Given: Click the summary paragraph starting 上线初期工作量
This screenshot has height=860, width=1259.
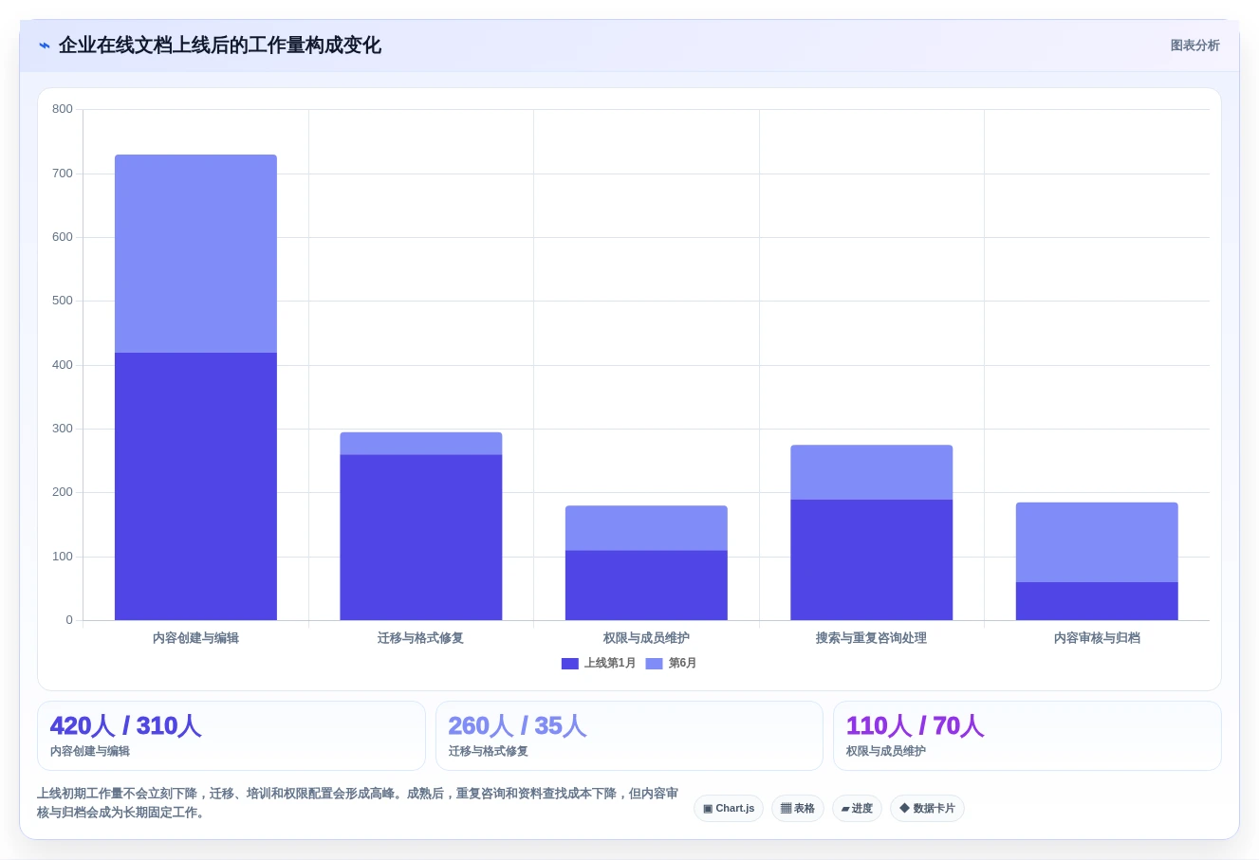Looking at the screenshot, I should tap(358, 803).
